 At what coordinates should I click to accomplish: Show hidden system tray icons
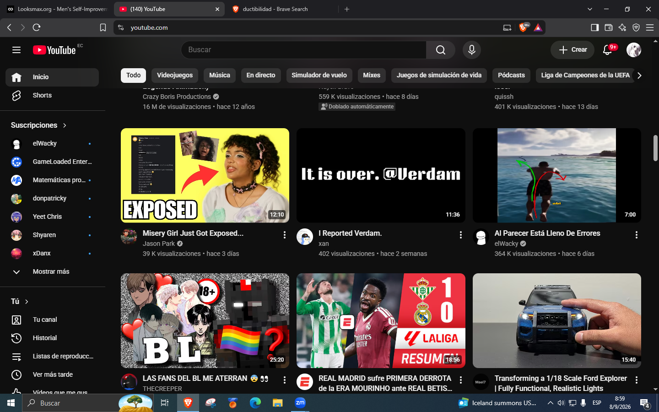pos(550,403)
